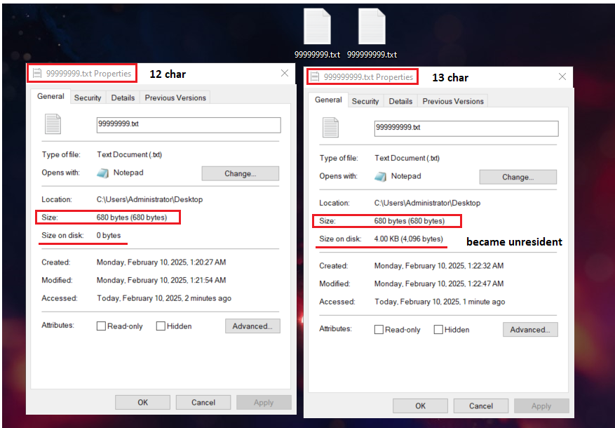This screenshot has width=615, height=428.
Task: Tick Hidden checkbox in 999999999.txt properties
Action: click(x=438, y=330)
